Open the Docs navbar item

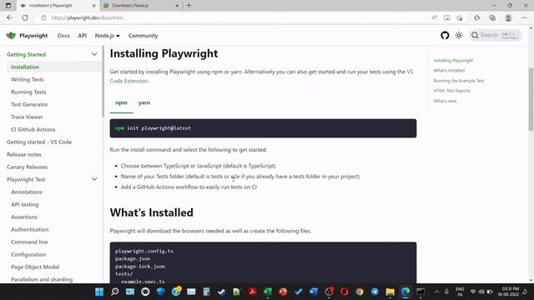click(63, 35)
